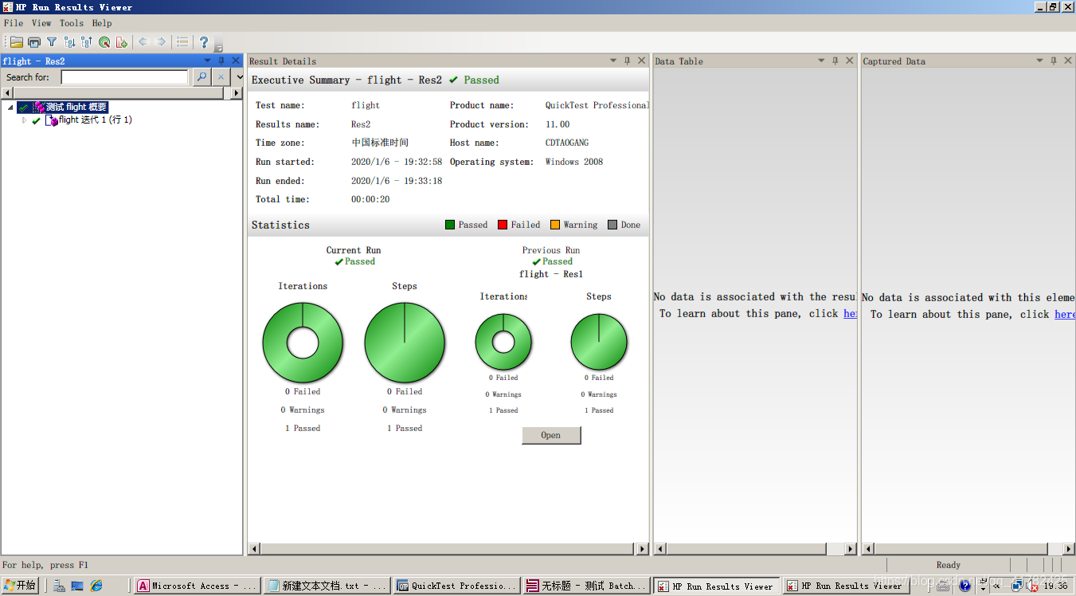
Task: Click the gray Done legend swatch
Action: pos(612,225)
